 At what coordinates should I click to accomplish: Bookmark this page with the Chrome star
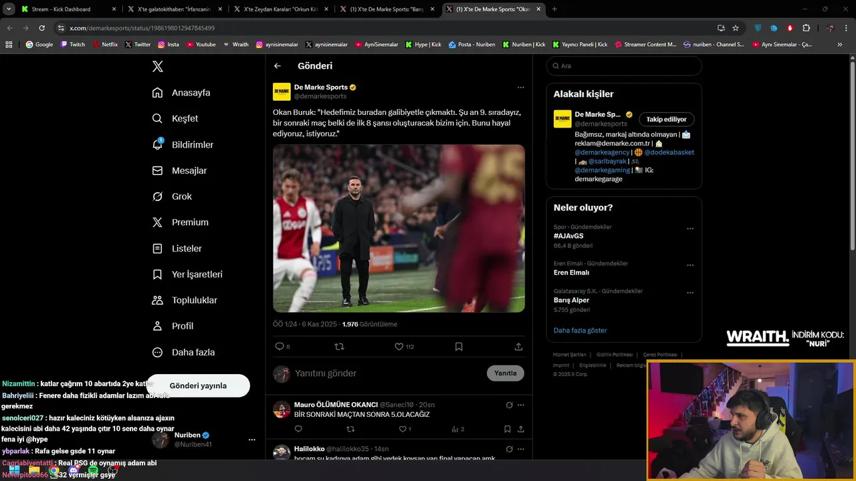click(x=736, y=28)
